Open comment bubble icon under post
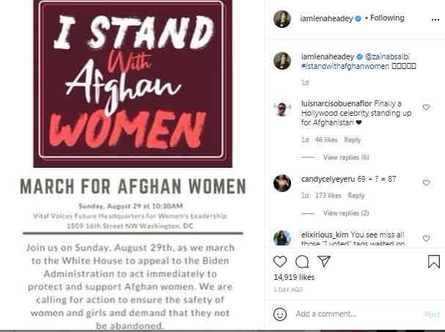Viewport: 445px width, 332px height. (302, 262)
